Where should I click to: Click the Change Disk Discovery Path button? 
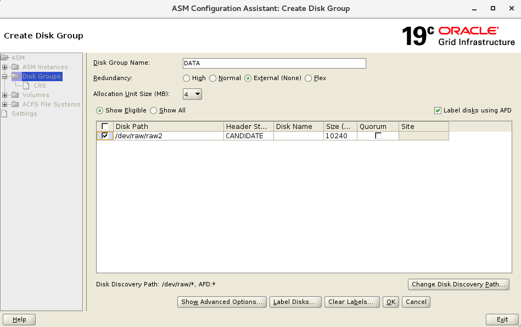(458, 284)
